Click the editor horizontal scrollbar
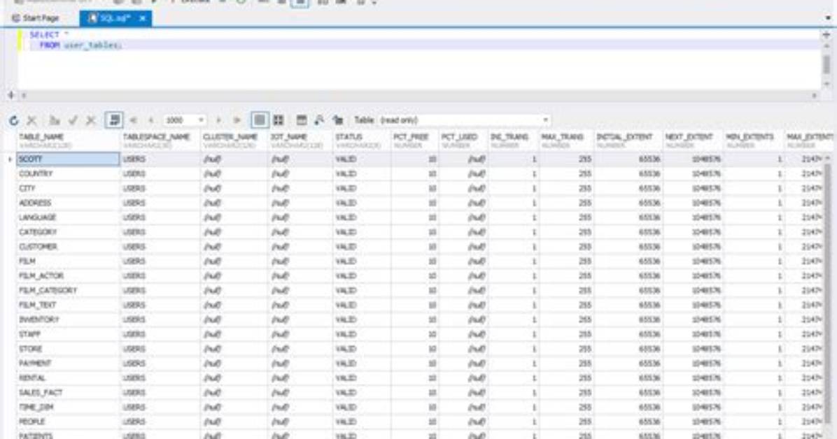The width and height of the screenshot is (837, 439). [419, 96]
